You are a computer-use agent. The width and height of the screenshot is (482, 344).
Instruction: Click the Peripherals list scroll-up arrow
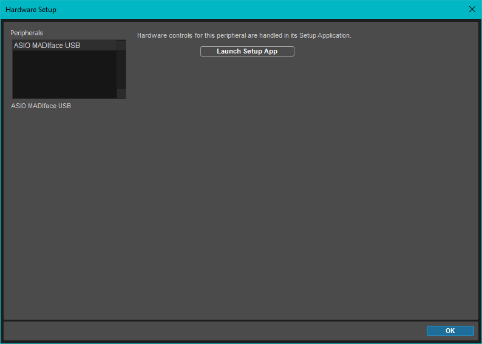[x=121, y=45]
